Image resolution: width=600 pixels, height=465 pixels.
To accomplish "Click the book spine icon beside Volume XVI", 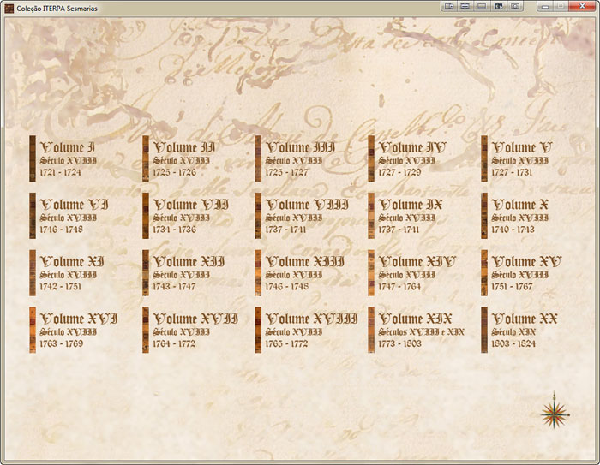I will (32, 330).
